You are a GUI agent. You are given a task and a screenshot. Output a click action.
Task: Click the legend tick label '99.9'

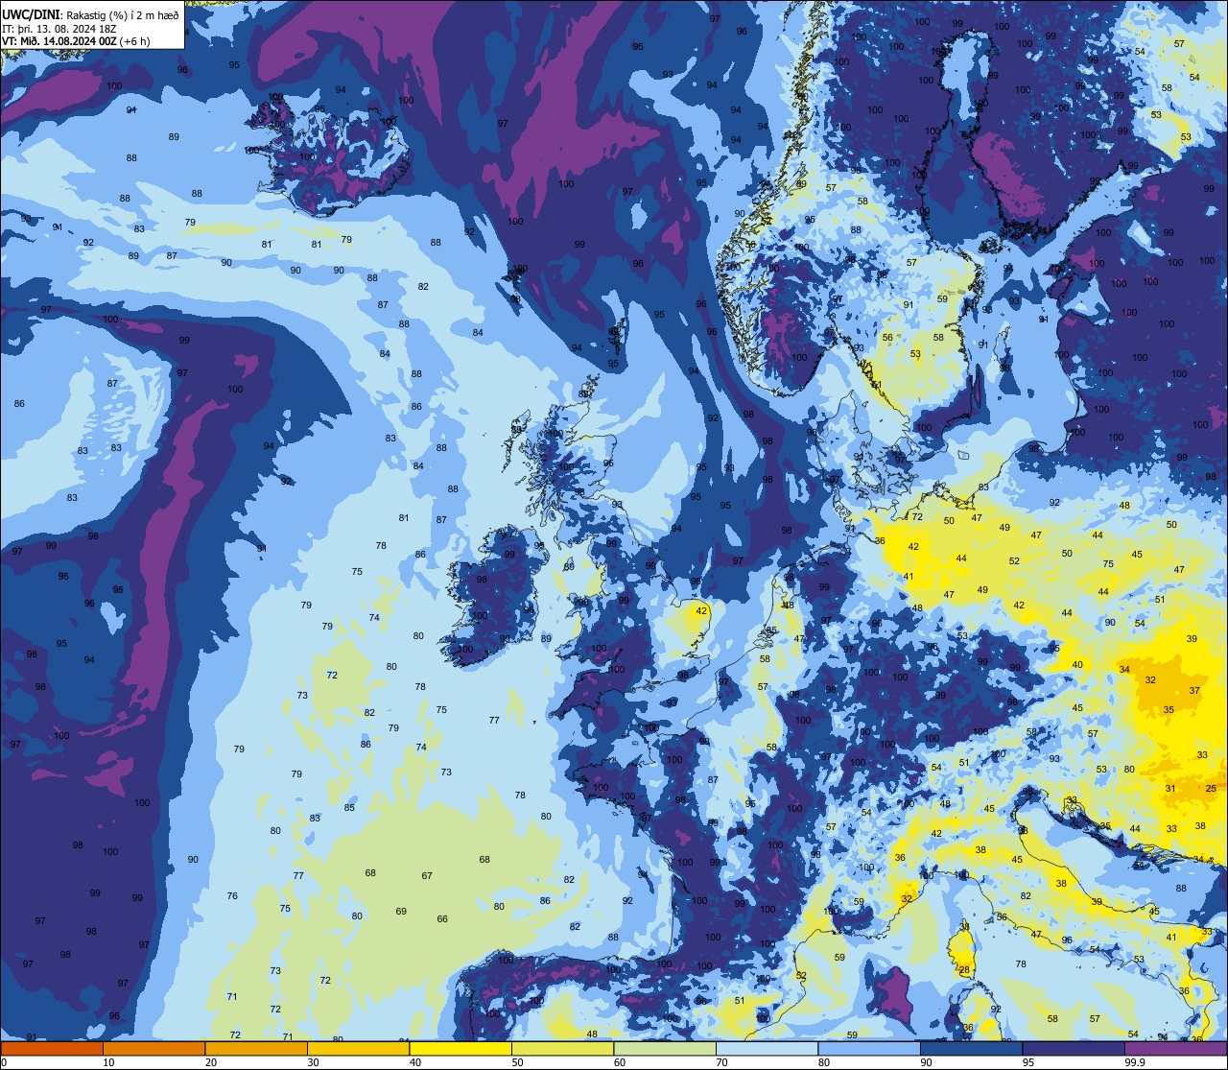tap(1135, 1062)
